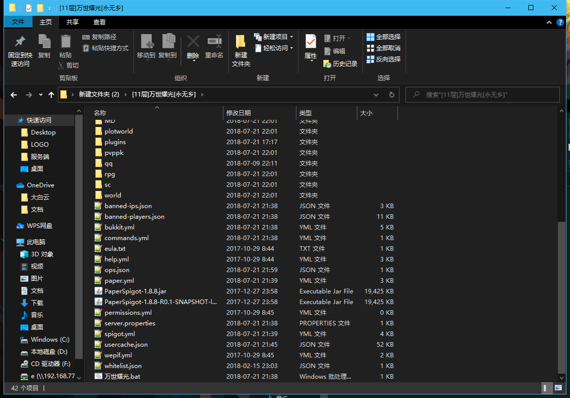Go up one folder level arrow

[51, 95]
